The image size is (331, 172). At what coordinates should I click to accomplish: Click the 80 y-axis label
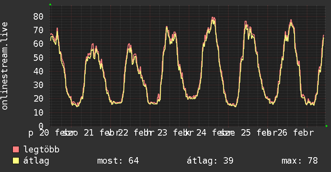coord(39,16)
